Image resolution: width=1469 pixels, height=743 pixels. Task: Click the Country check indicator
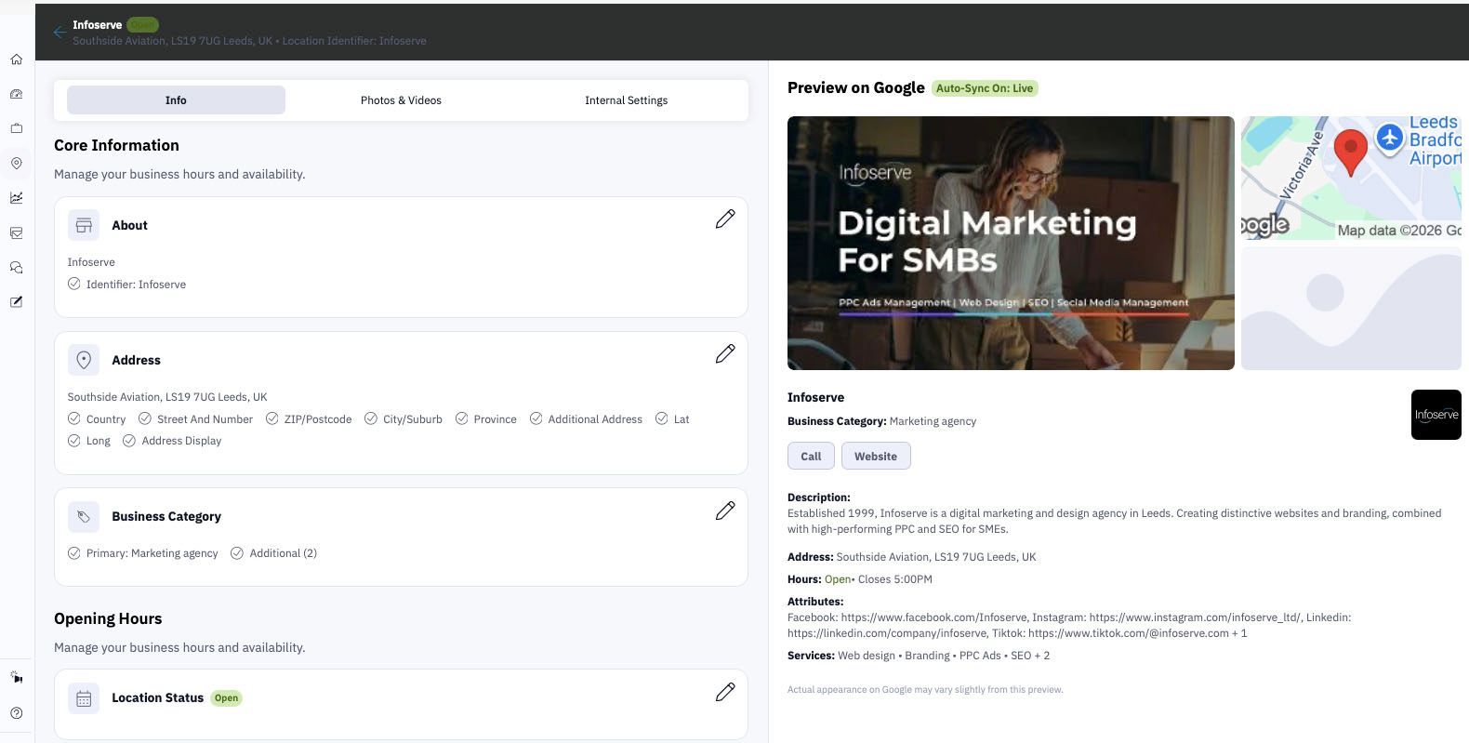tap(74, 419)
